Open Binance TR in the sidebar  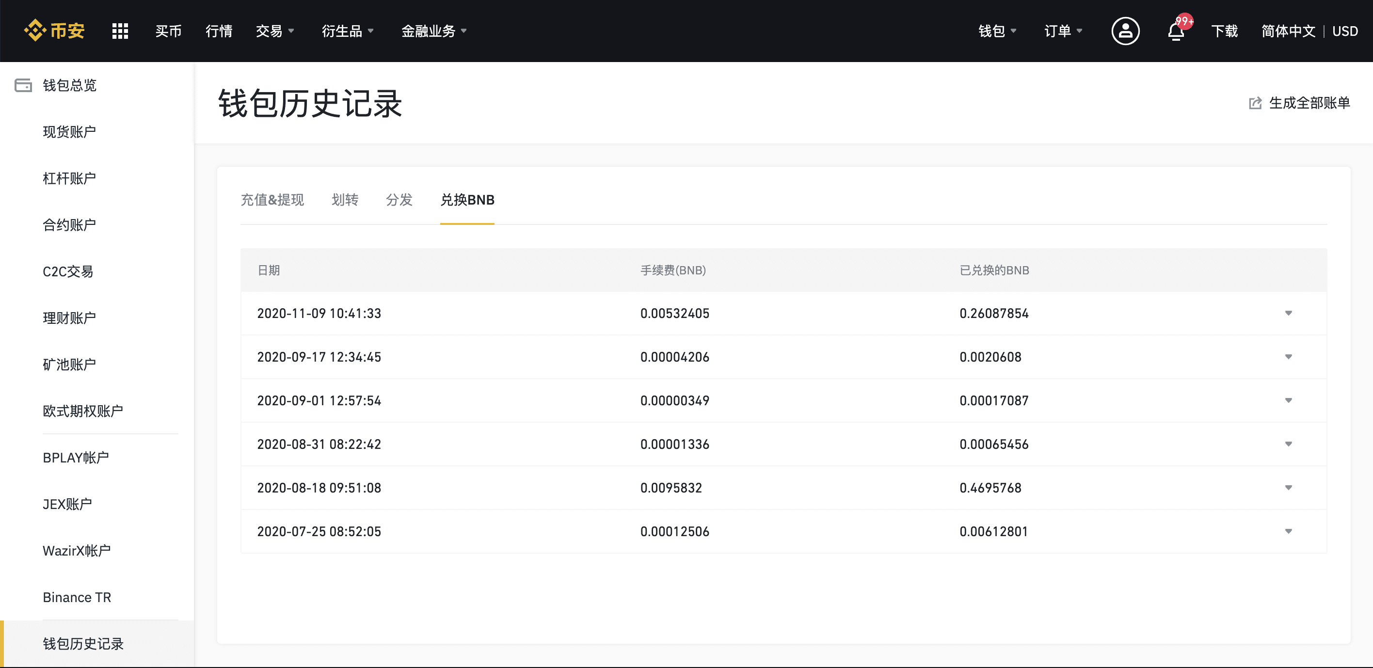coord(77,597)
